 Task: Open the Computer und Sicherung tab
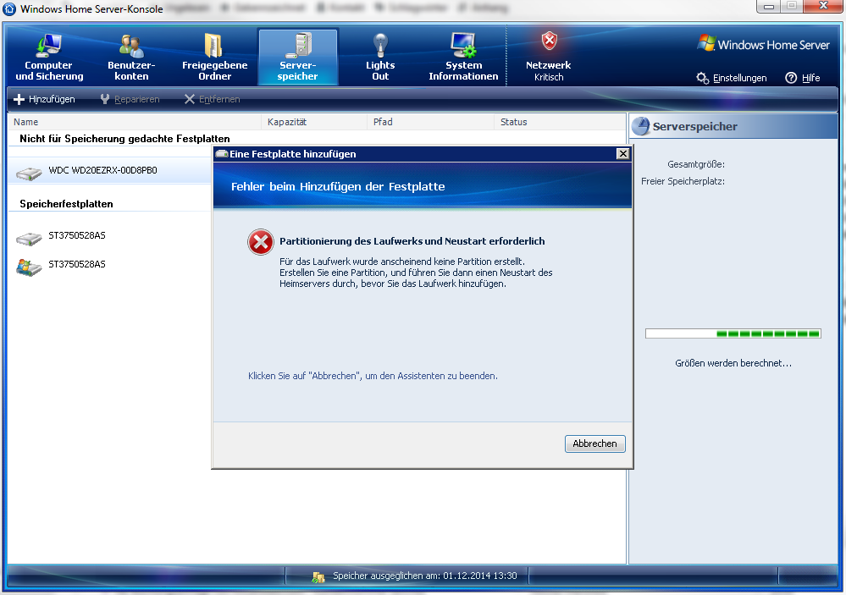49,58
